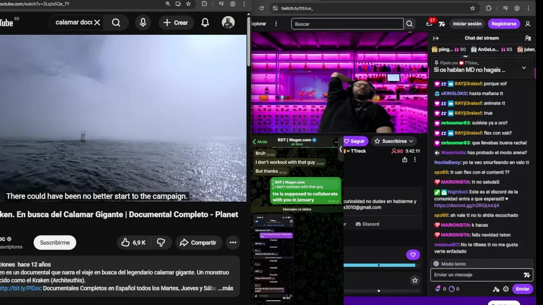543x305 pixels.
Task: Open extensions puzzle icon in Twitch window
Action: coord(489,8)
